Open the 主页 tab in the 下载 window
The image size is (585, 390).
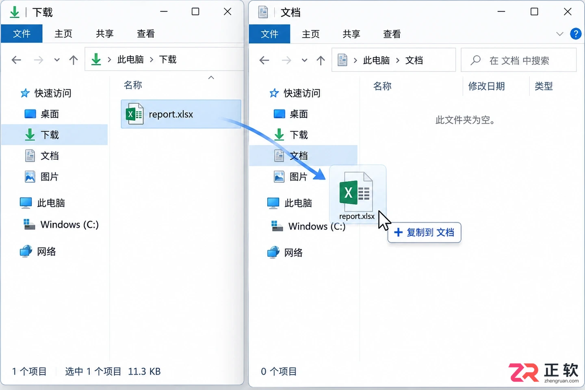pyautogui.click(x=63, y=34)
